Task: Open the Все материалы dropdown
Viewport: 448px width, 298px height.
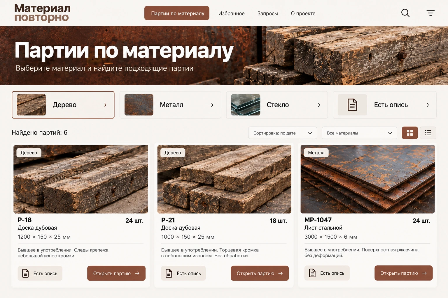Action: click(359, 133)
